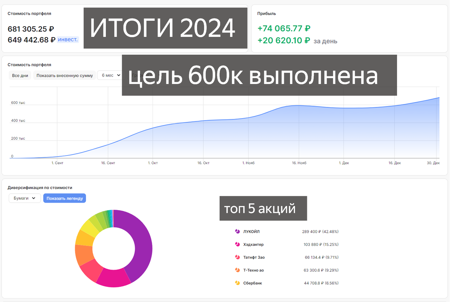This screenshot has width=452, height=302.
Task: Open the Бумаги diversification dropdown
Action: click(x=24, y=198)
